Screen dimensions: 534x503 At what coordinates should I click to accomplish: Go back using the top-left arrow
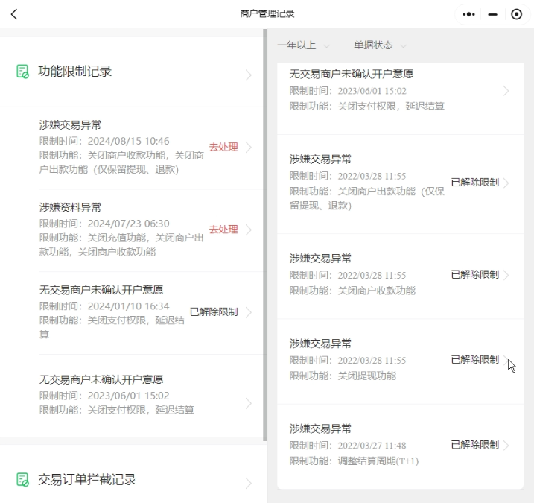14,14
